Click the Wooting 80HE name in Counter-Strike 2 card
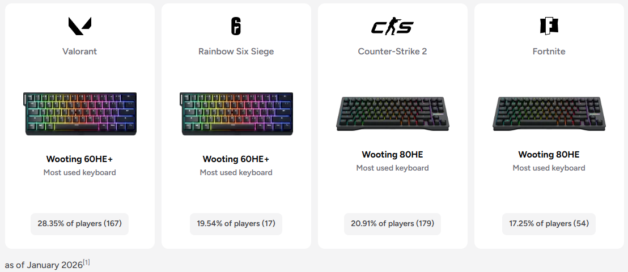The width and height of the screenshot is (628, 272). click(x=392, y=155)
